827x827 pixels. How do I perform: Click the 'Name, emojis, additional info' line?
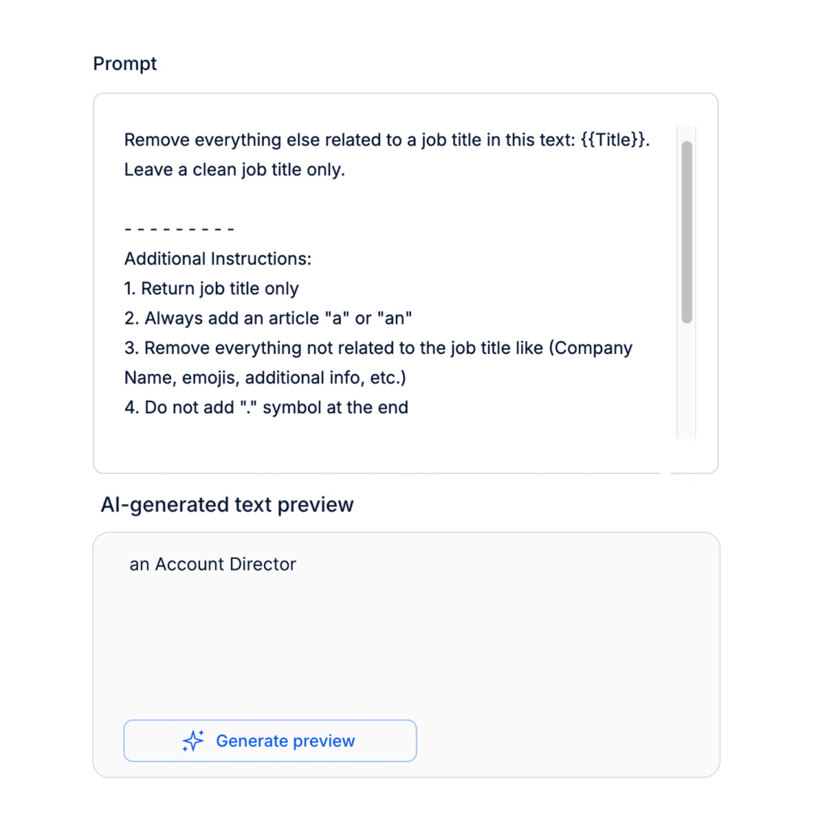pos(265,378)
